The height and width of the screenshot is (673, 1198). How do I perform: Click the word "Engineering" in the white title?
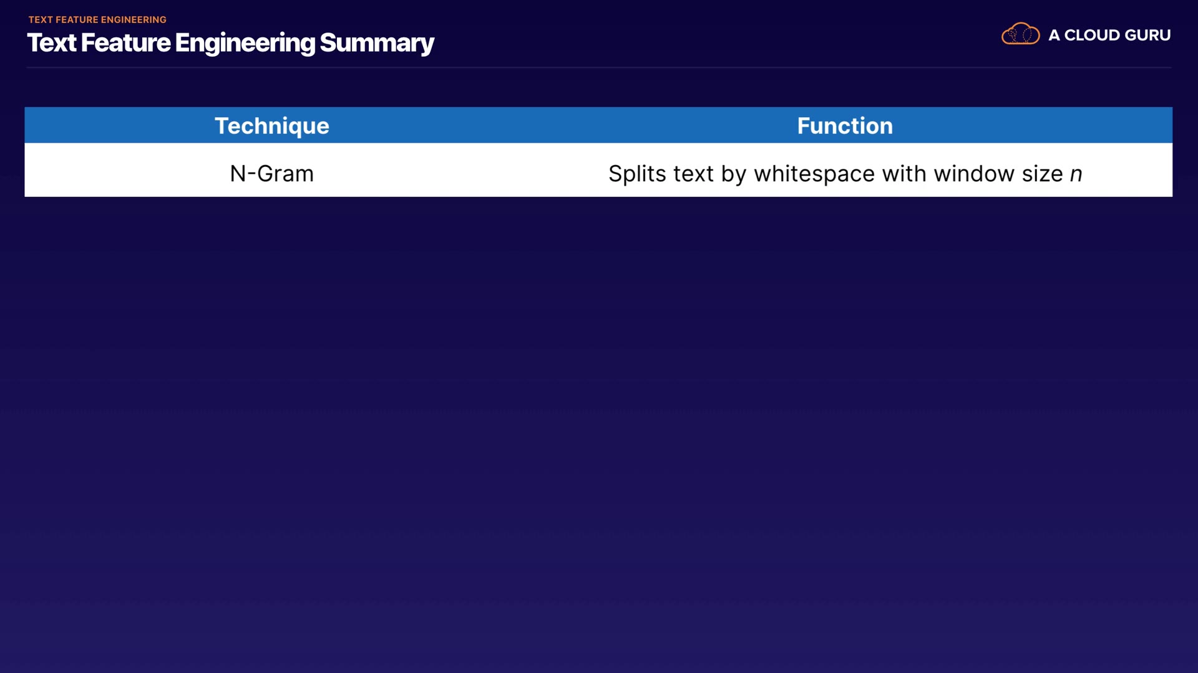[x=245, y=43]
